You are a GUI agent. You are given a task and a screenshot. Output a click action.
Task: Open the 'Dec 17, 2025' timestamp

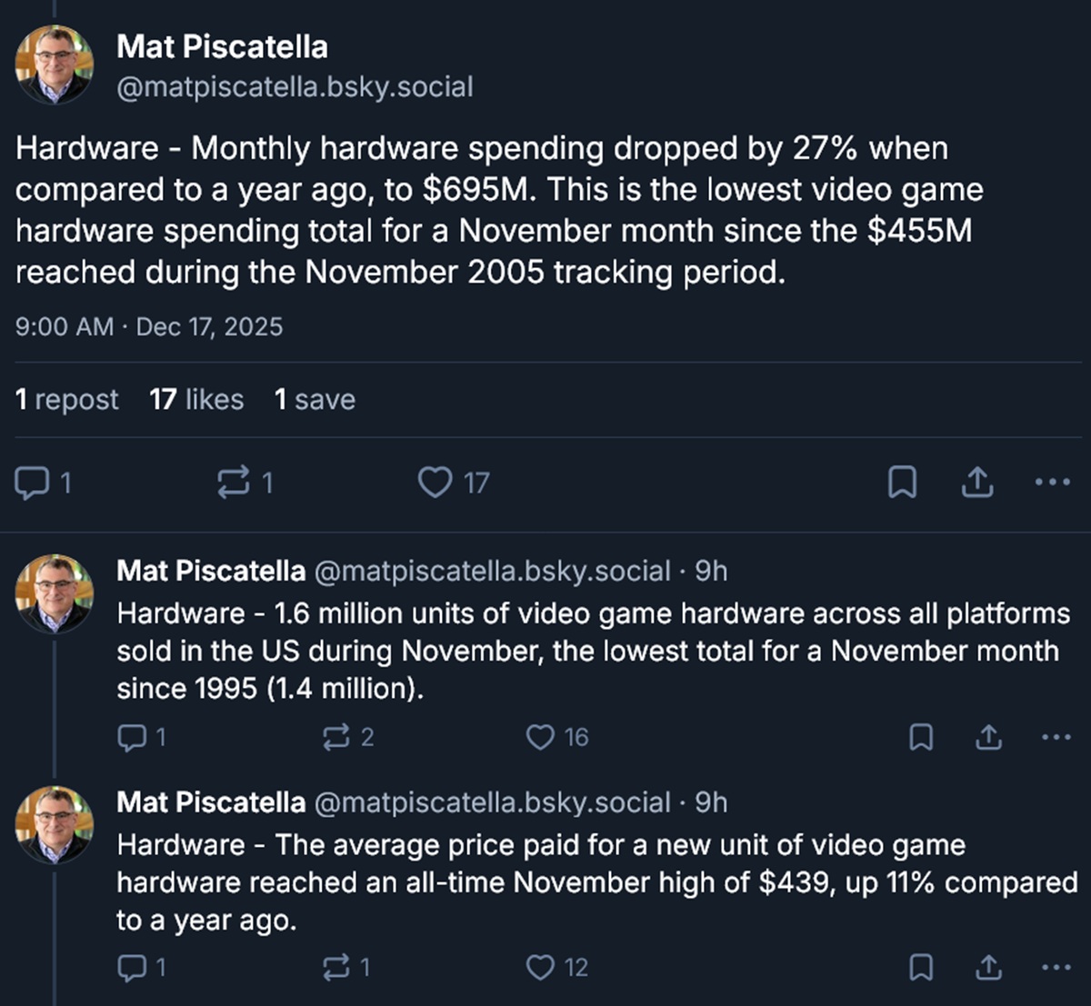tap(209, 327)
